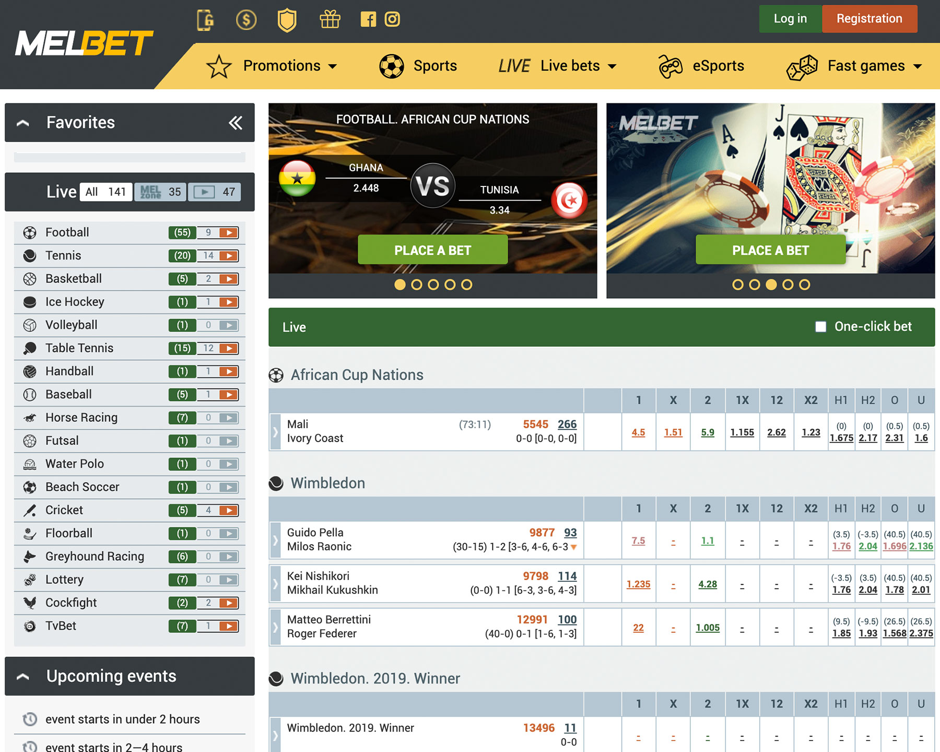Click the Ice Hockey puck icon

click(30, 302)
